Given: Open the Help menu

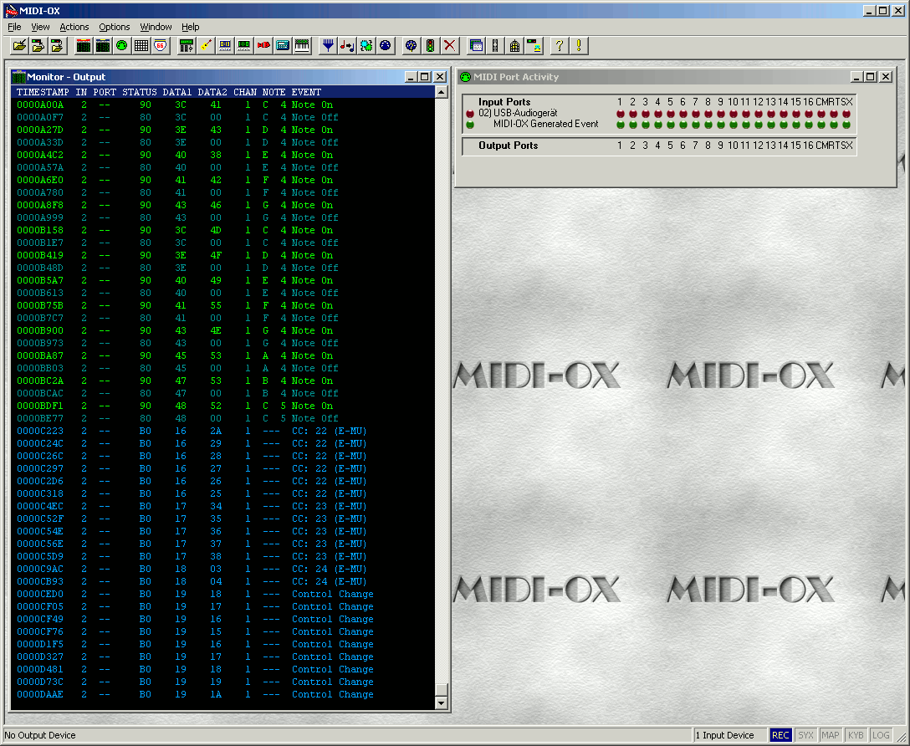Looking at the screenshot, I should (191, 27).
